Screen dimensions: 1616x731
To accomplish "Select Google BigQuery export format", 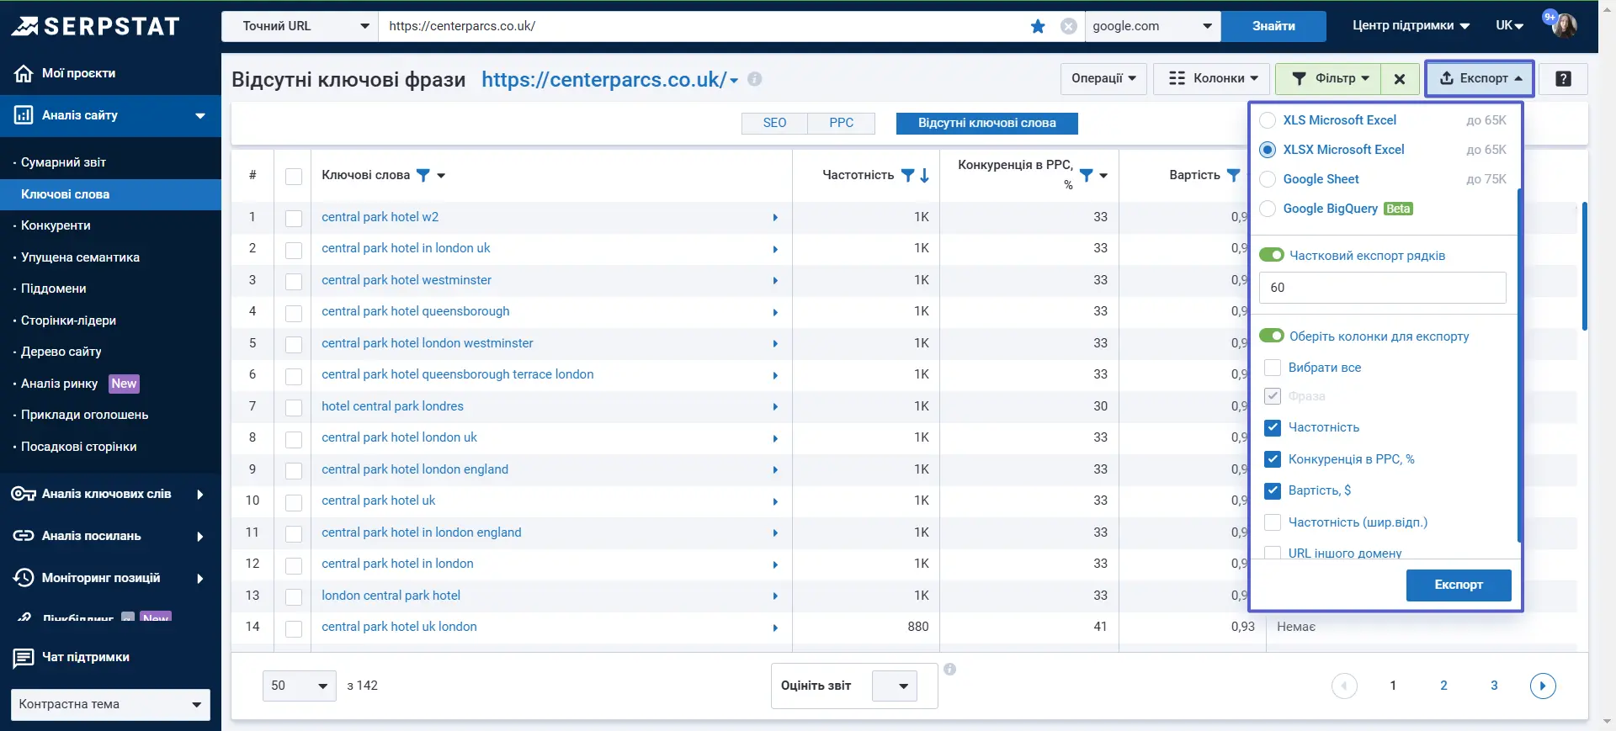I will pos(1268,209).
